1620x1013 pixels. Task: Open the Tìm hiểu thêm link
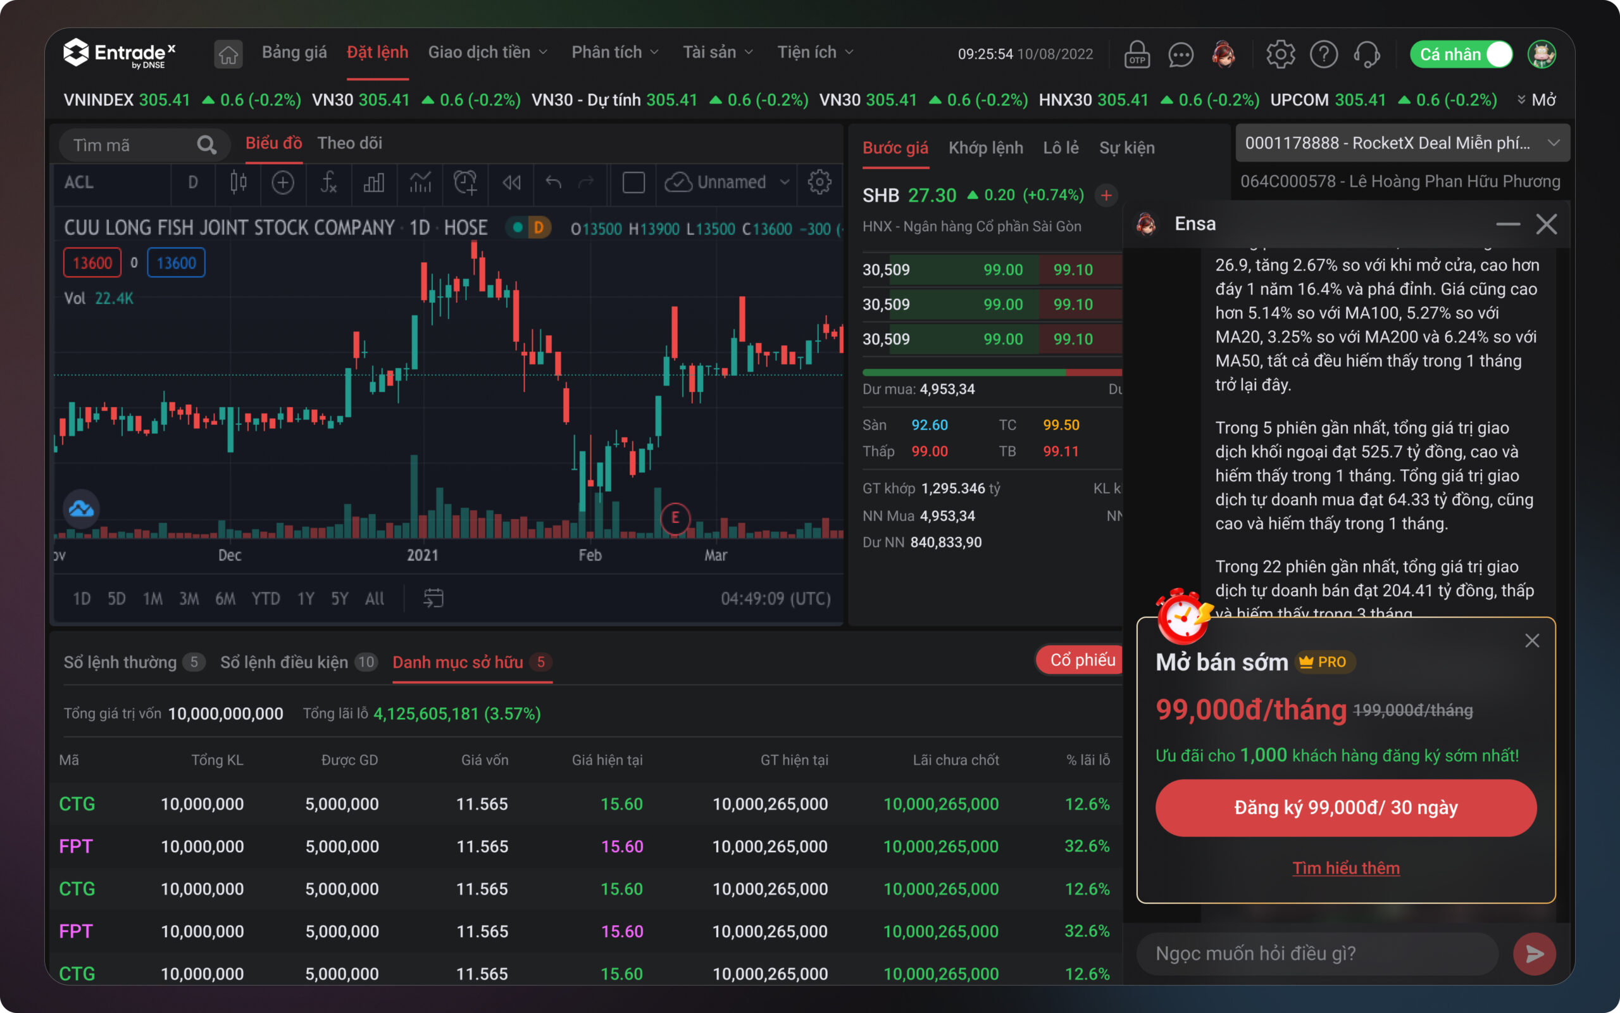click(x=1345, y=867)
